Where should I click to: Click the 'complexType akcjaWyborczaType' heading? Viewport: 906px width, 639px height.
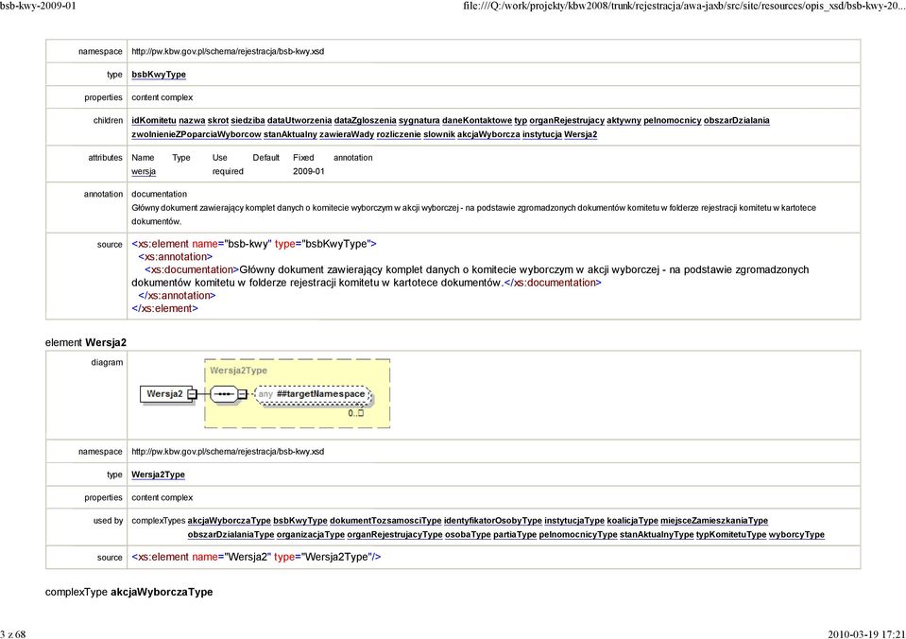click(128, 592)
